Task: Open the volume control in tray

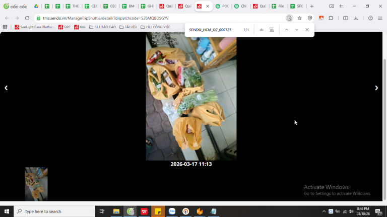Action: (x=351, y=211)
